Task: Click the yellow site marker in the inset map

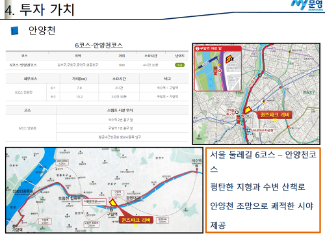Action: click(230, 59)
